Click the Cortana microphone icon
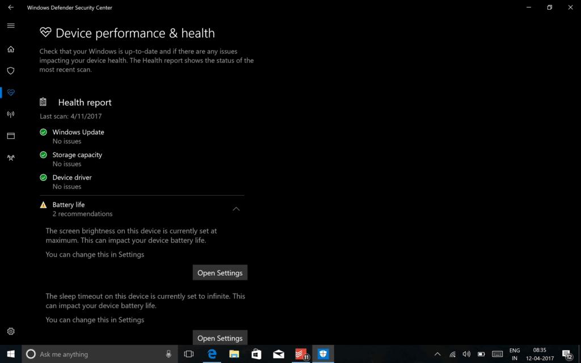The image size is (581, 363). click(169, 354)
